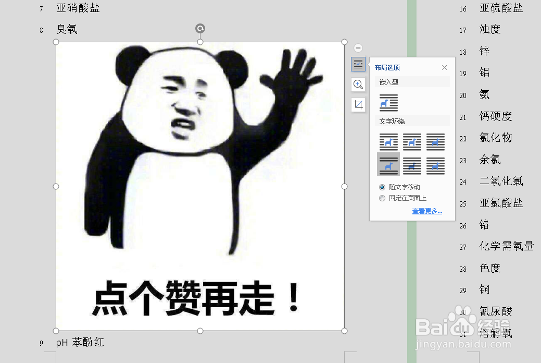Click the text 余氯 on line 23
This screenshot has width=541, height=363.
point(490,160)
